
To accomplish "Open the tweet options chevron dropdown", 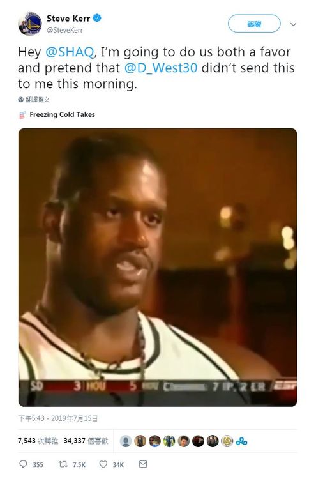I will (293, 24).
